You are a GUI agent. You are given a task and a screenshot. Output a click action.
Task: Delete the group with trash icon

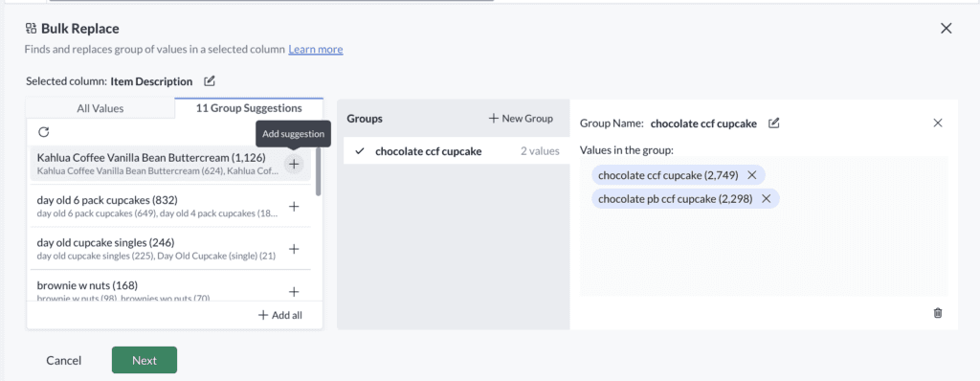(x=938, y=313)
